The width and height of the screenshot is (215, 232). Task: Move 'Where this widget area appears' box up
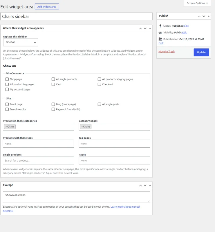[x=140, y=28]
